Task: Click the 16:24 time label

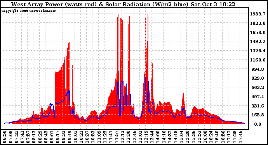Action: click(x=211, y=137)
